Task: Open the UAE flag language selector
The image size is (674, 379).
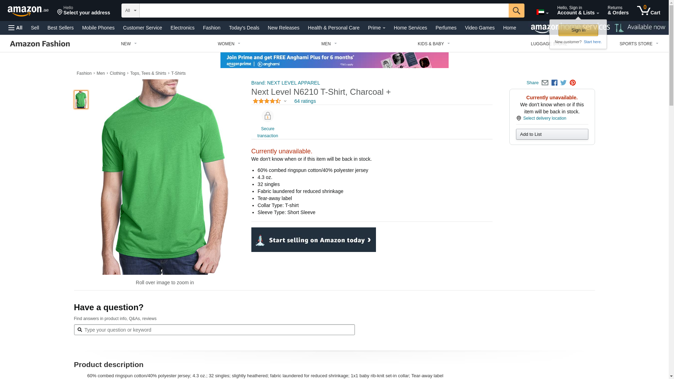Action: click(542, 12)
